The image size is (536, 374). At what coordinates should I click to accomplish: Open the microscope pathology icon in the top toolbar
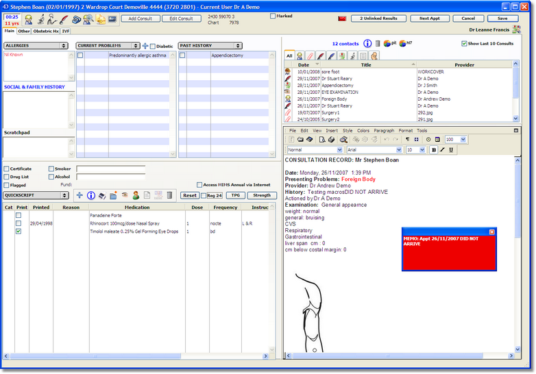click(x=40, y=19)
